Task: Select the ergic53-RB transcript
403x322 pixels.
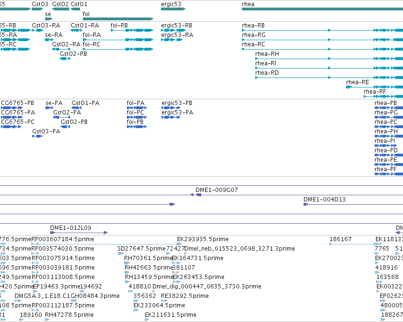Action: (x=173, y=30)
